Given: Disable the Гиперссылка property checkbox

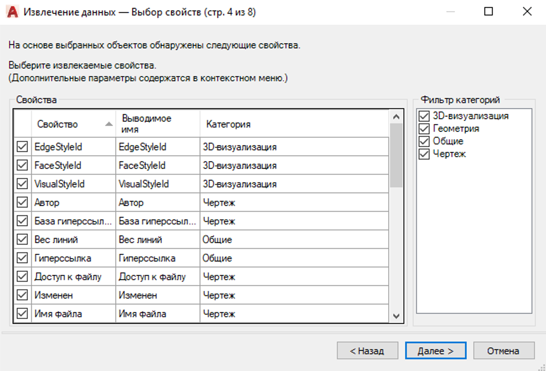Looking at the screenshot, I should [22, 258].
